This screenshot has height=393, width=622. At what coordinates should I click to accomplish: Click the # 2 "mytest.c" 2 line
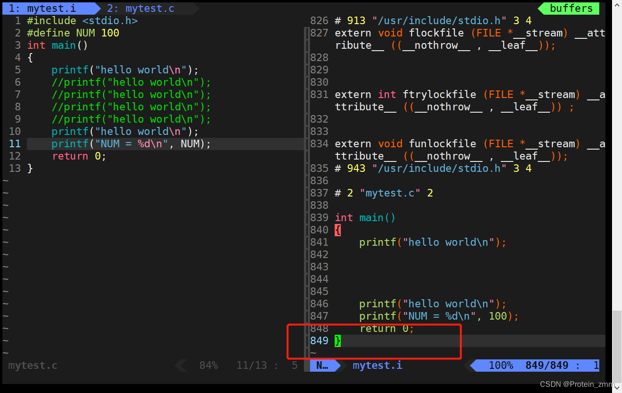[x=384, y=193]
